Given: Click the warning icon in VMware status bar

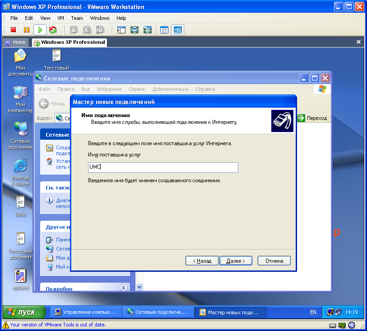Looking at the screenshot, I should click(5, 325).
